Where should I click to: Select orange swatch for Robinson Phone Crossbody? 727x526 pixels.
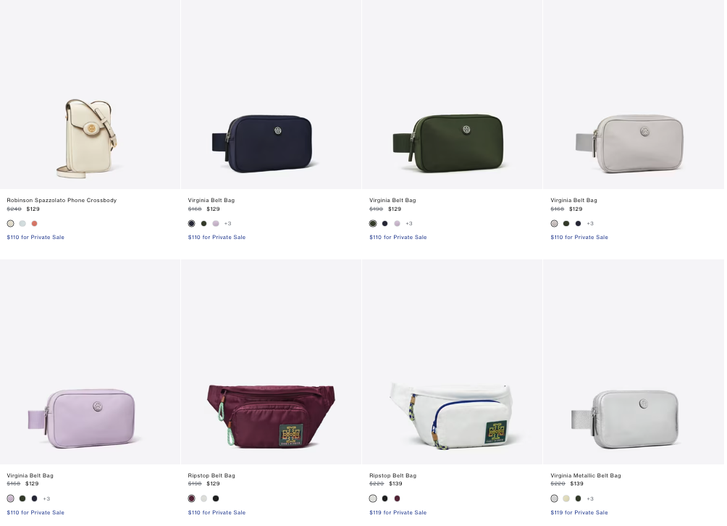click(34, 224)
